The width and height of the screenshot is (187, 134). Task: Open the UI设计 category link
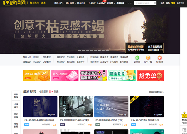click(36, 57)
